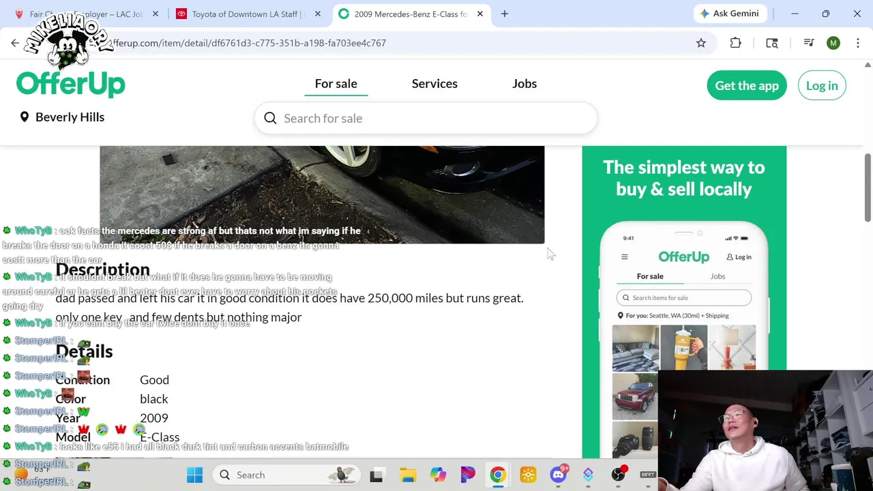Go back with the browser back arrow
Viewport: 873px width, 491px height.
15,43
